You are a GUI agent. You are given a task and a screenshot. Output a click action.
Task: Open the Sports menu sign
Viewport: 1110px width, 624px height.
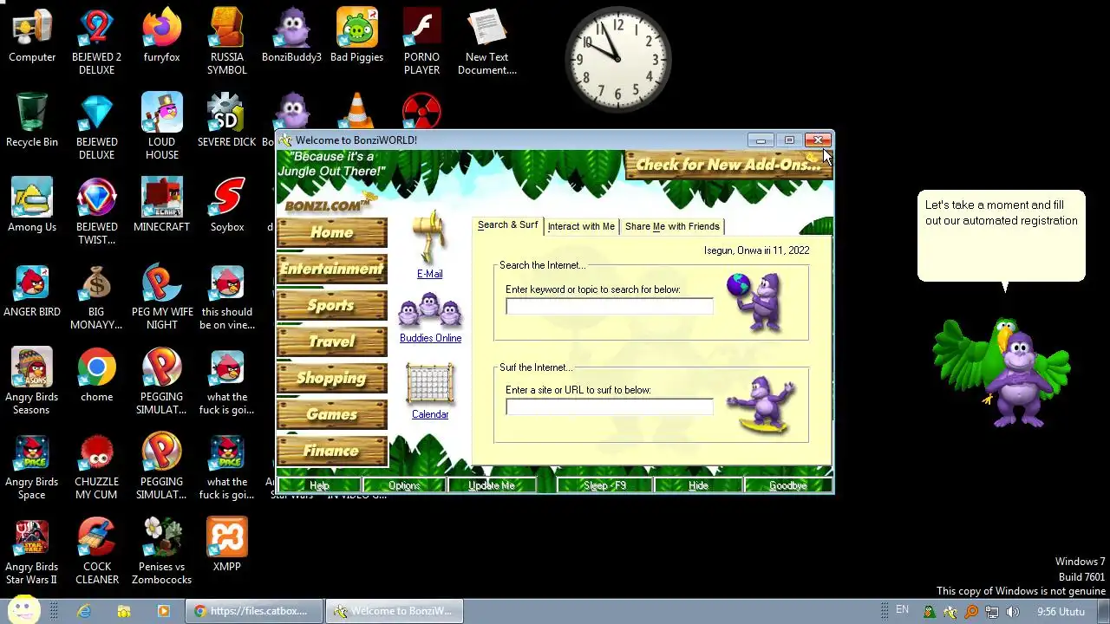[332, 305]
